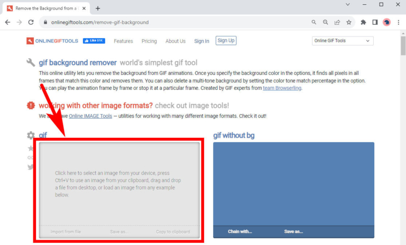This screenshot has height=245, width=406.
Task: Zoom out using the magnifier minus icon
Action: pyautogui.click(x=326, y=22)
